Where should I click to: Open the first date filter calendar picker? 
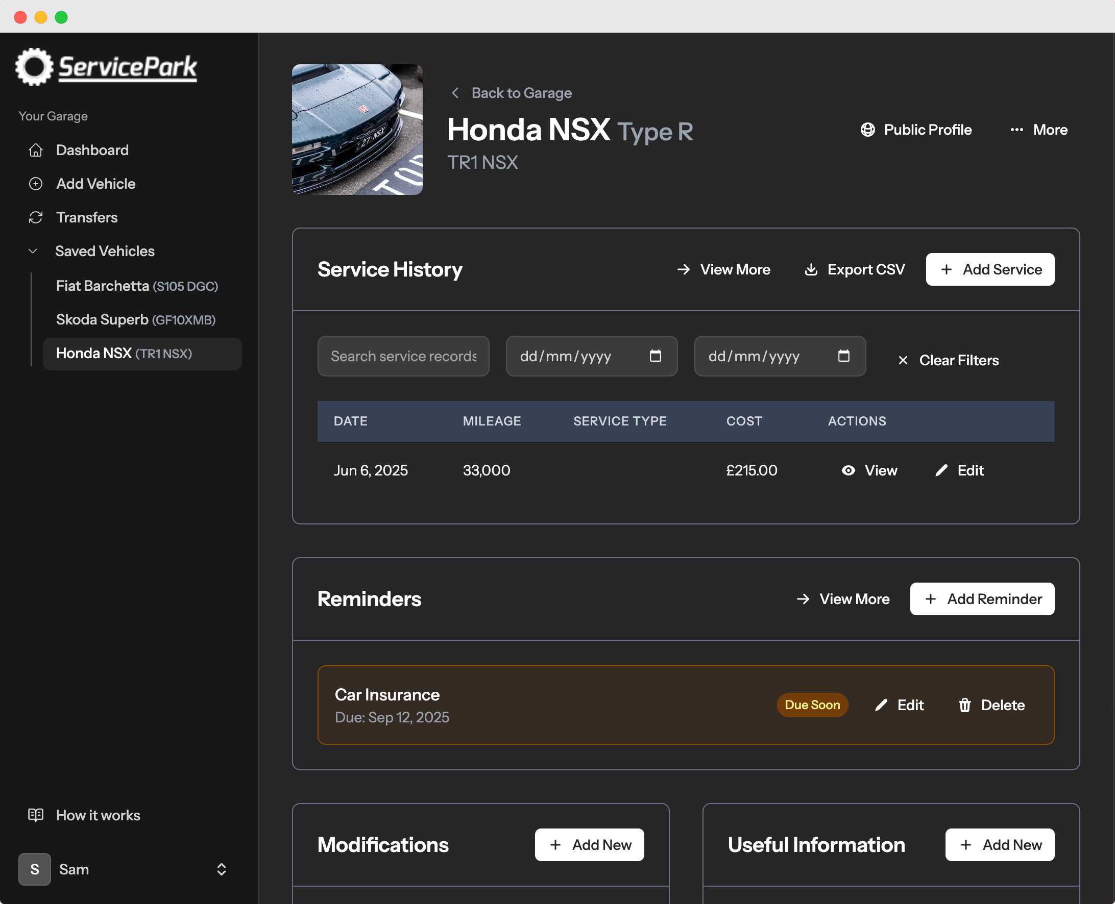[x=656, y=356]
